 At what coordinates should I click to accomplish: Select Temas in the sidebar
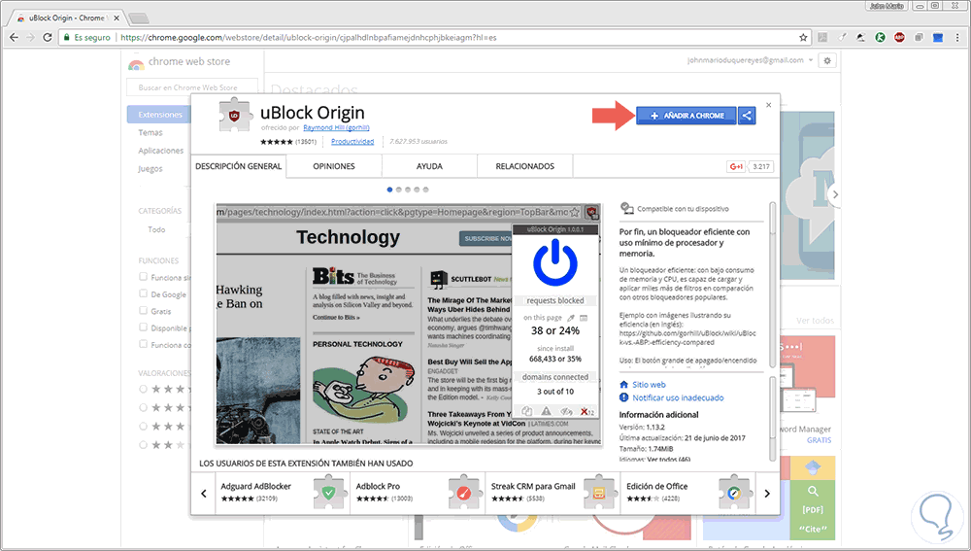click(x=151, y=132)
